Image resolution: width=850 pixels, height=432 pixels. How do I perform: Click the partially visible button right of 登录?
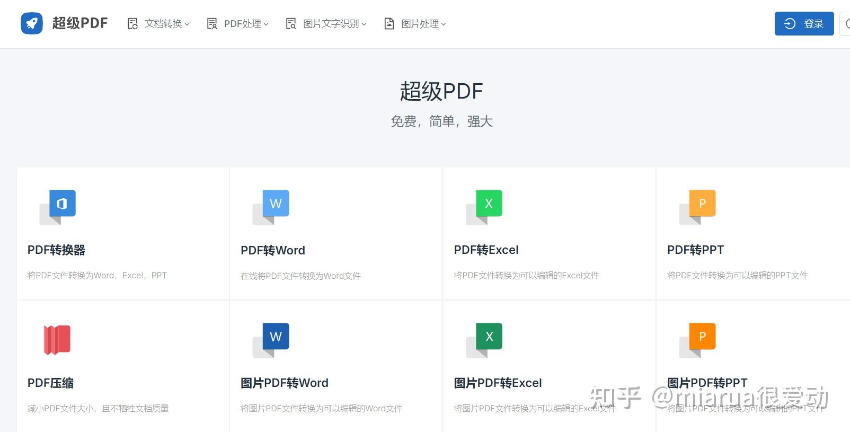(x=845, y=24)
